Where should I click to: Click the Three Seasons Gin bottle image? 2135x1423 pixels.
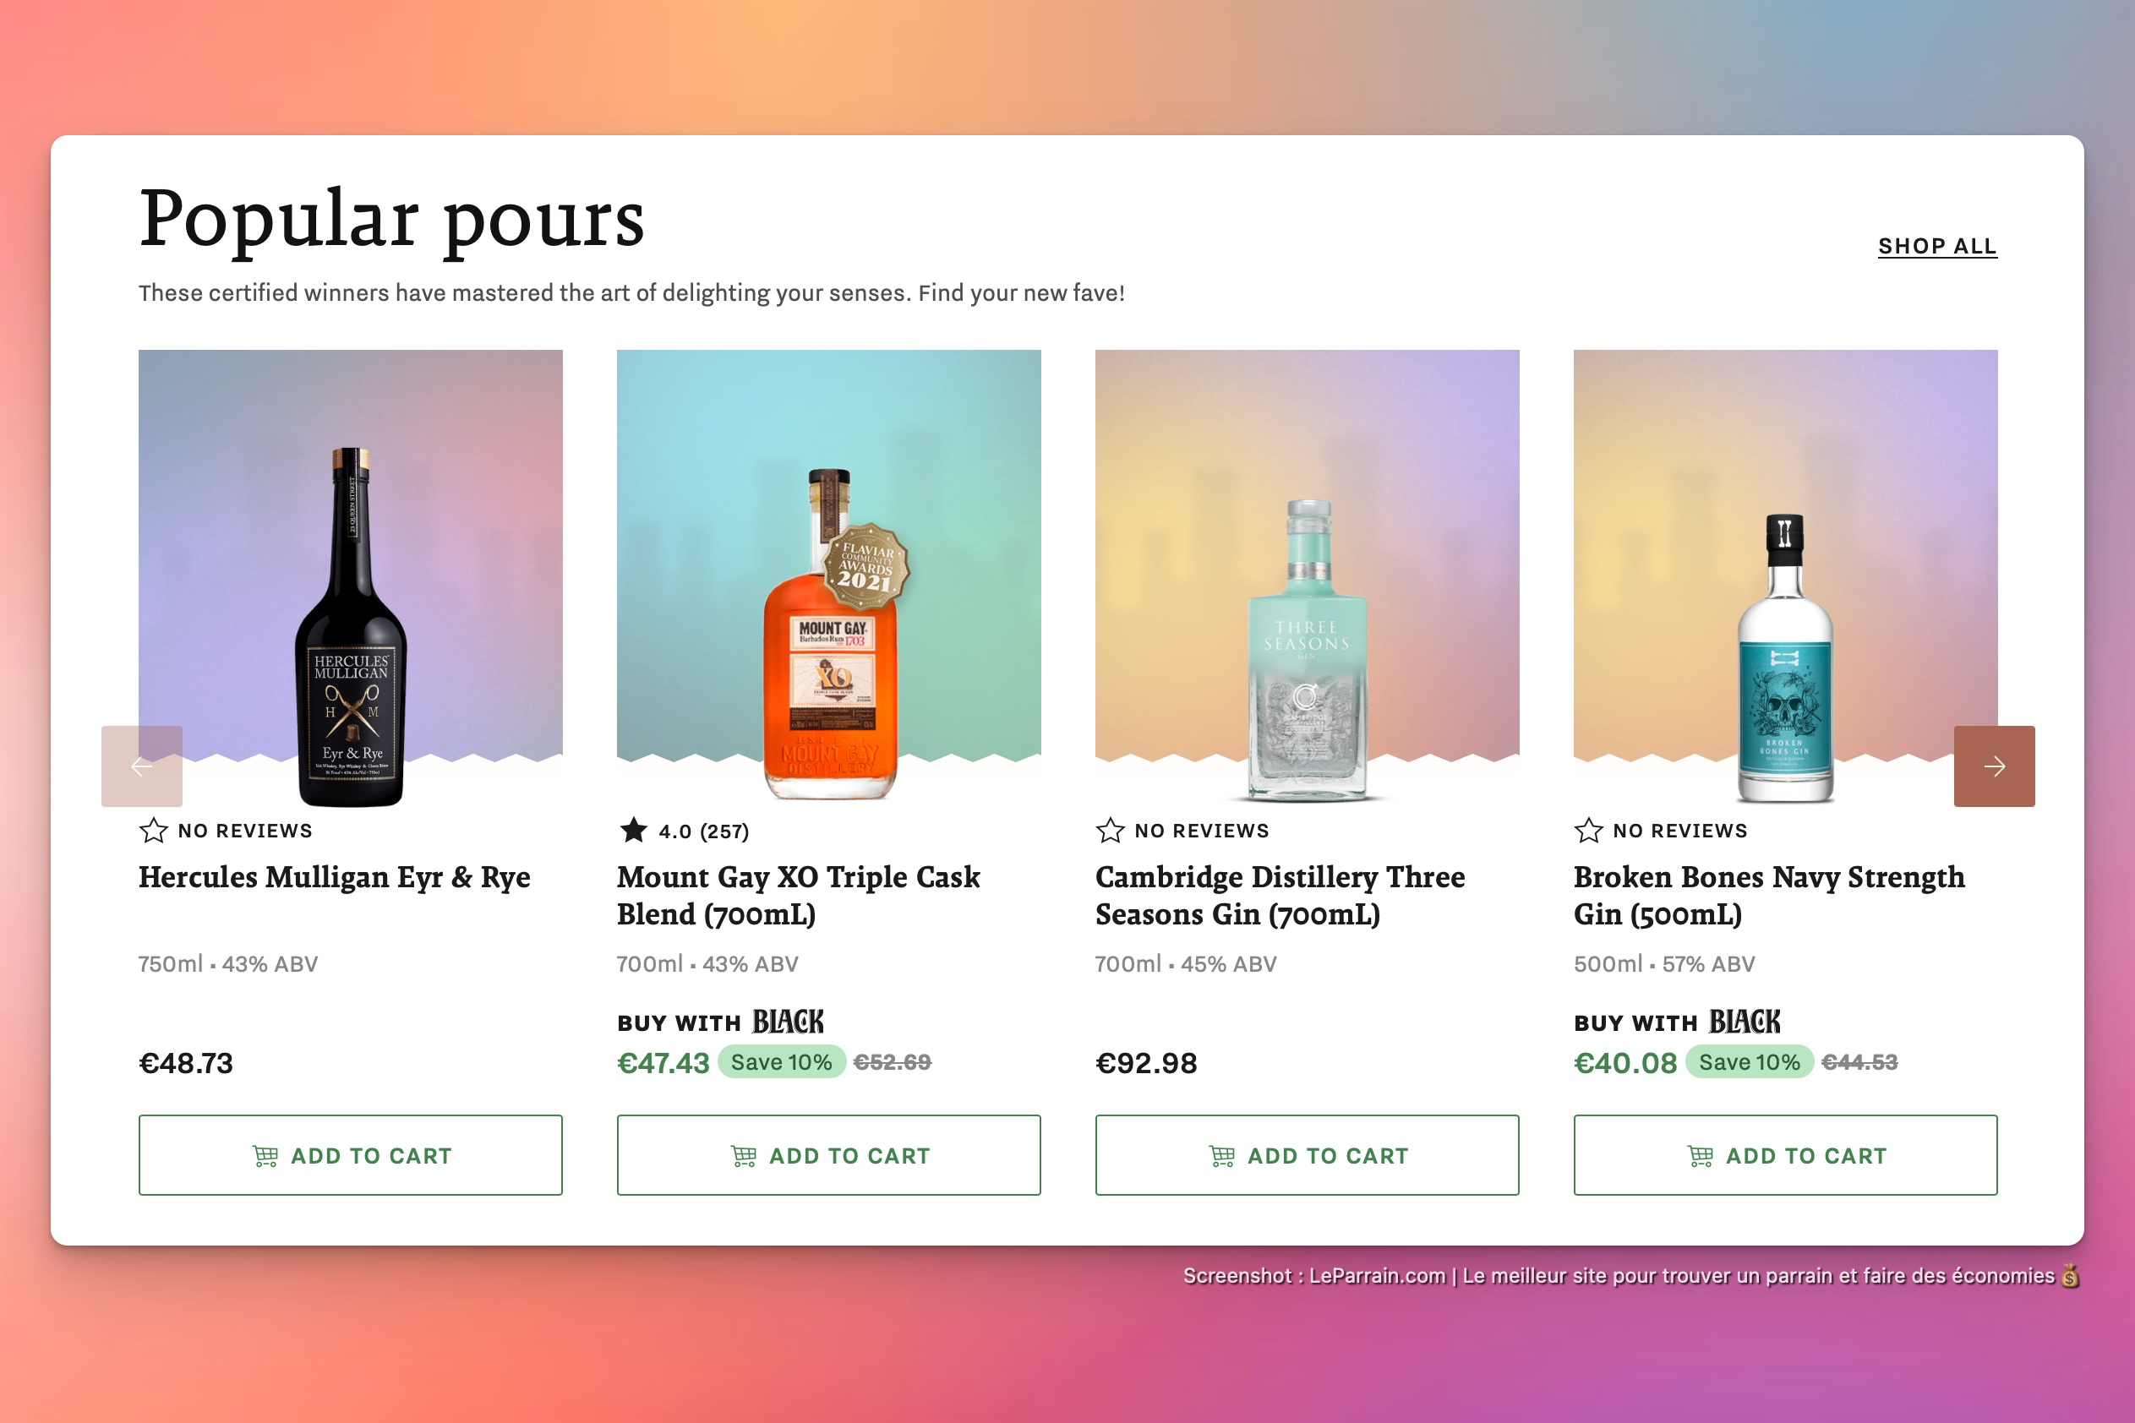point(1306,650)
